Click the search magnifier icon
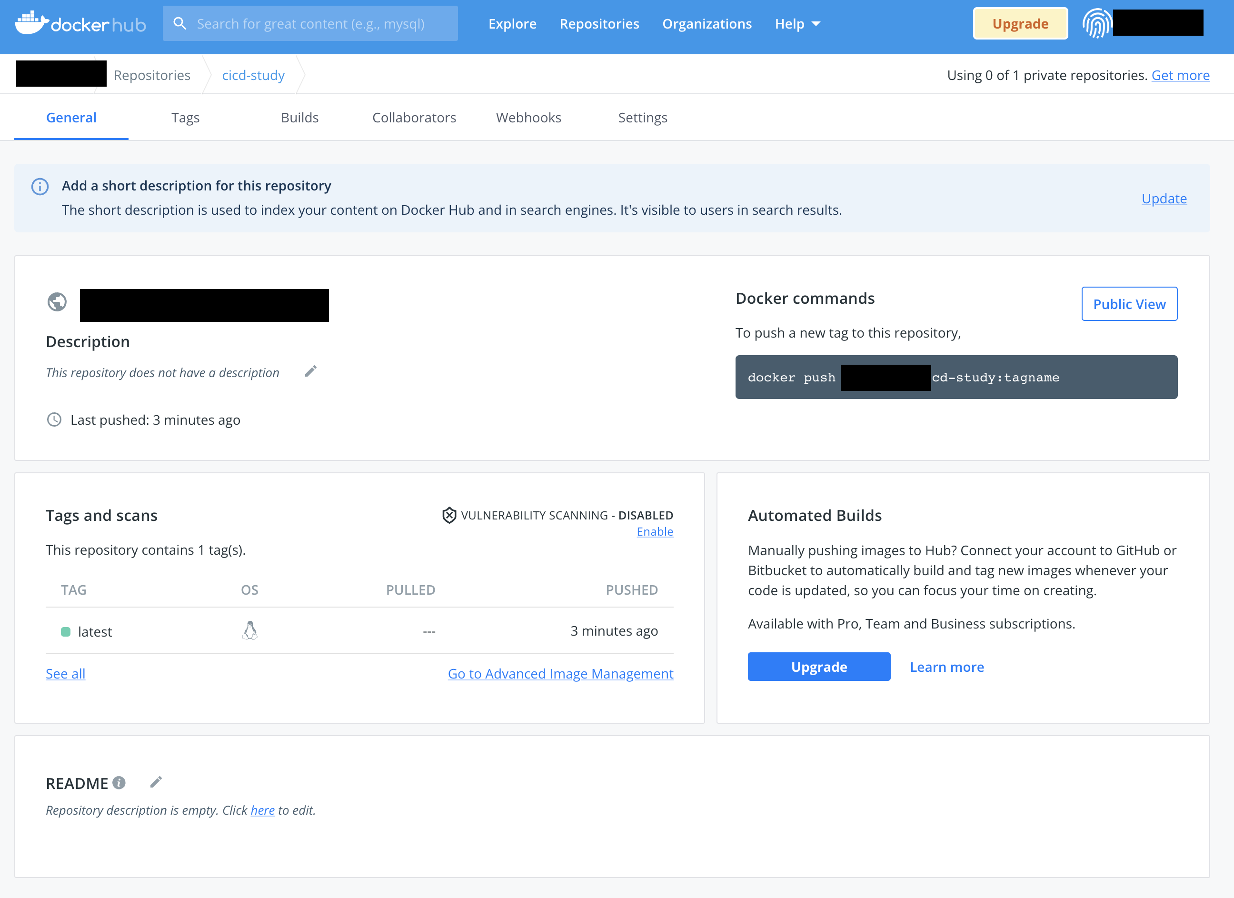 pos(179,23)
